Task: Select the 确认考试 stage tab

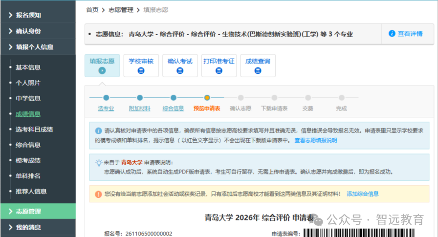Action: (180, 65)
